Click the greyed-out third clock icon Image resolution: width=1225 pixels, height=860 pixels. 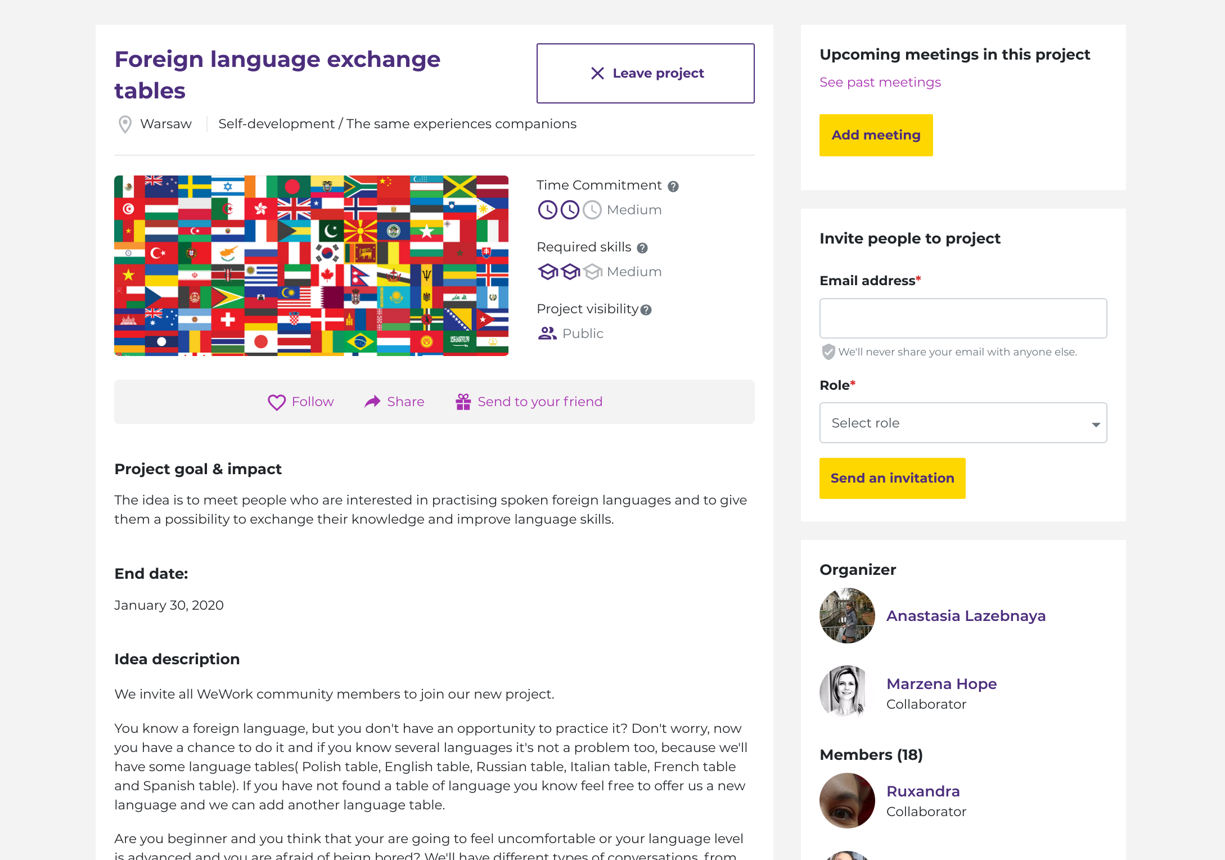point(592,210)
